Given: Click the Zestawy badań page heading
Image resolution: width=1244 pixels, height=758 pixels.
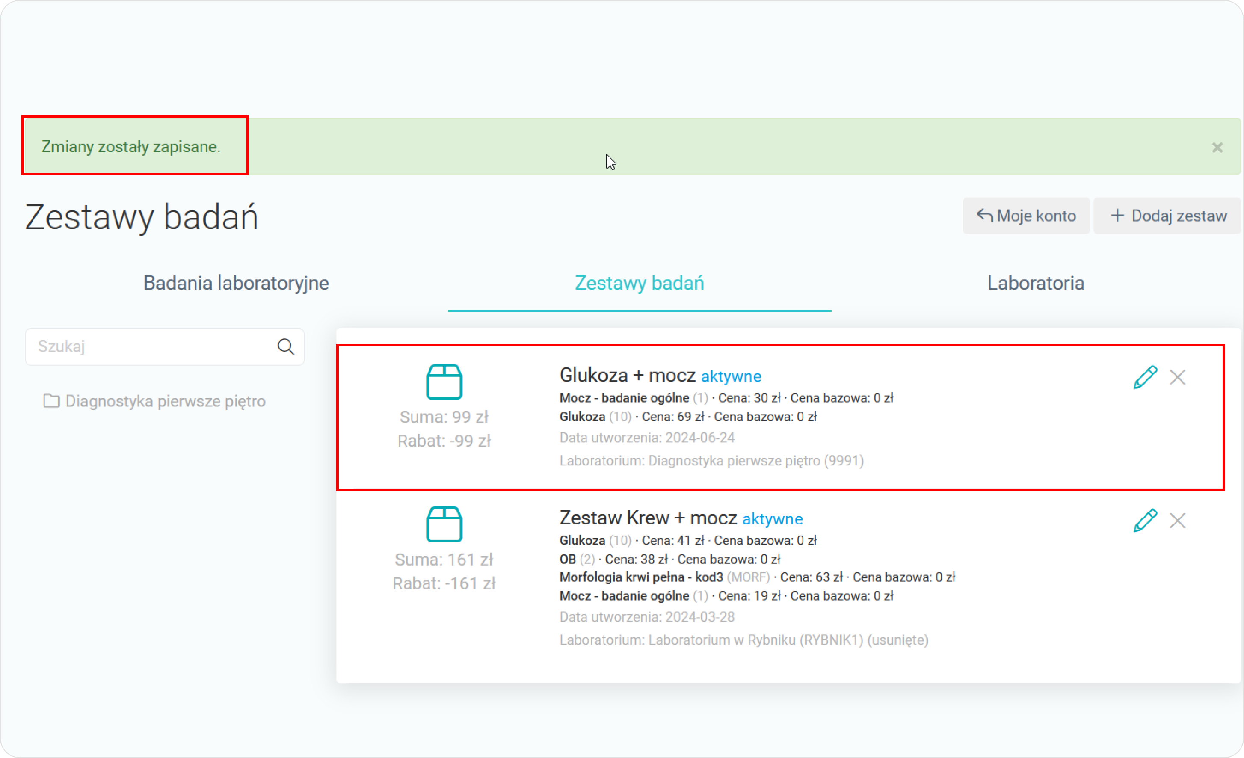Looking at the screenshot, I should (141, 217).
